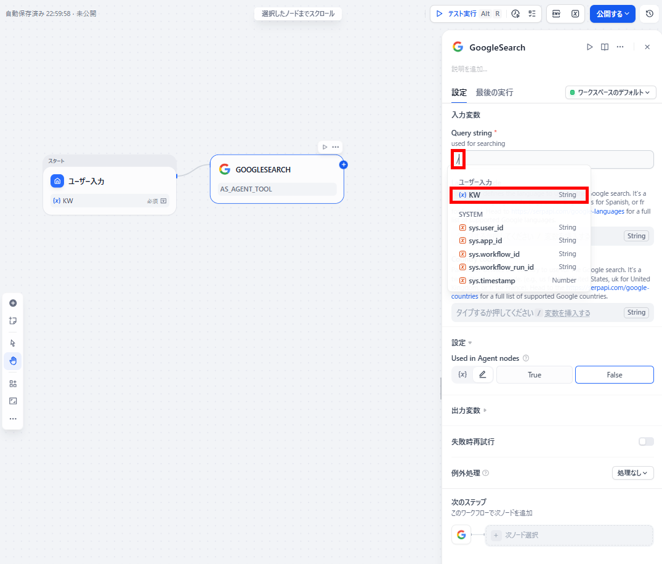This screenshot has width=662, height=564.
Task: Open the help book icon in GoogleSearch panel
Action: click(x=605, y=47)
